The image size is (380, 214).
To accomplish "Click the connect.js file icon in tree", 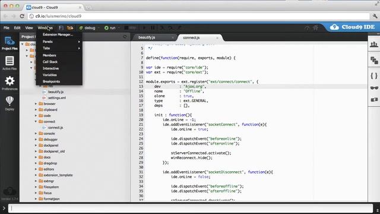I will coord(45,127).
